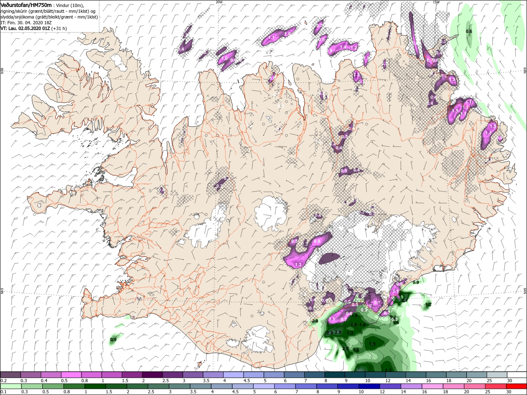Click the round white Hofsjökull glacier area
Screen dimensions: 527x395
pyautogui.click(x=271, y=214)
